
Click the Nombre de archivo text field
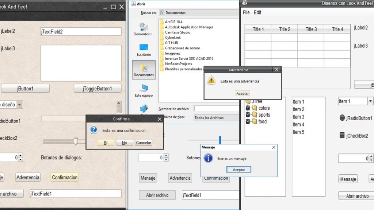tap(216, 109)
